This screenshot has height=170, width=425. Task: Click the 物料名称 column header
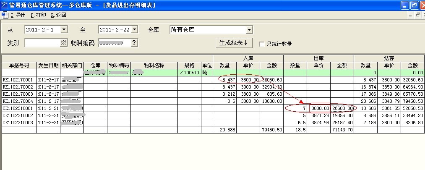tap(154, 65)
